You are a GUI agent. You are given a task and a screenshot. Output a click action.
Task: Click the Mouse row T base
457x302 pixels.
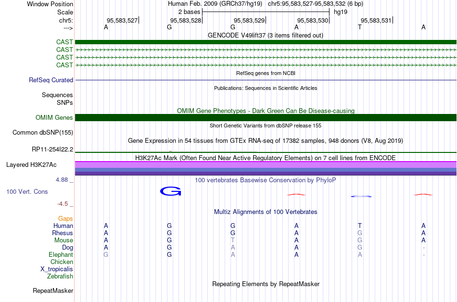[x=233, y=240]
